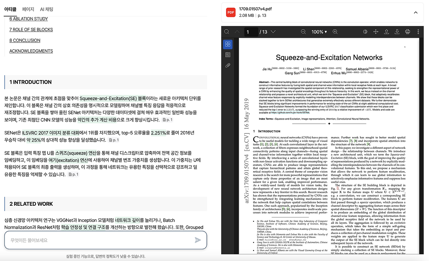Download the PDF file

click(397, 31)
